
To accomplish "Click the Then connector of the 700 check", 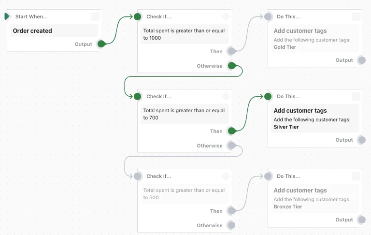I will pos(231,131).
